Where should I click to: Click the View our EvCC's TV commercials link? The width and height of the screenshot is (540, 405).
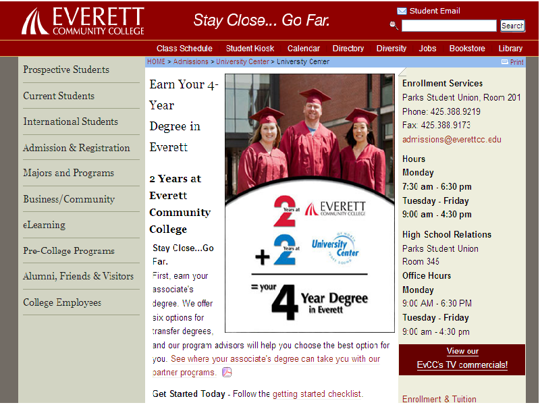click(462, 358)
